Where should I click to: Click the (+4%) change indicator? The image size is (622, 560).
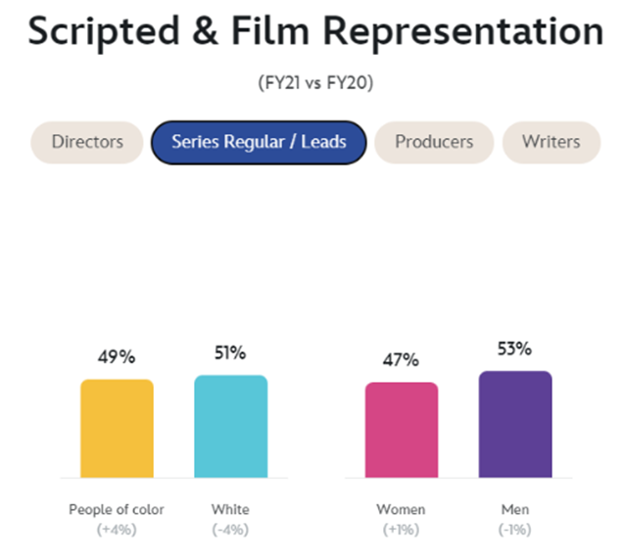coord(117,530)
